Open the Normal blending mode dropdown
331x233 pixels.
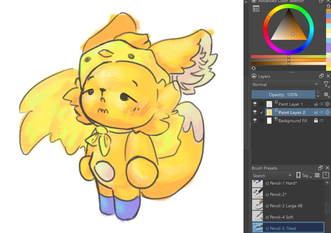coord(286,85)
